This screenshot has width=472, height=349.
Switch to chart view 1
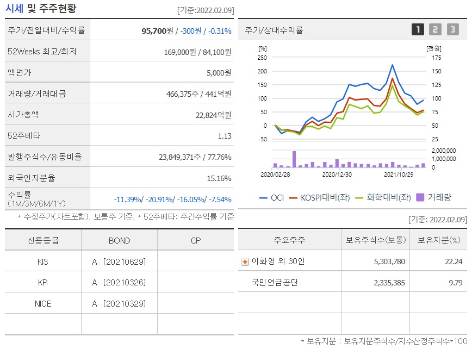point(418,29)
